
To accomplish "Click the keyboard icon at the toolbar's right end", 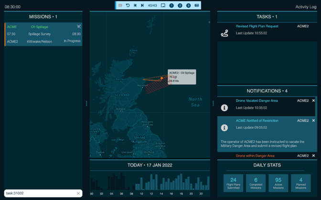I will click(197, 5).
